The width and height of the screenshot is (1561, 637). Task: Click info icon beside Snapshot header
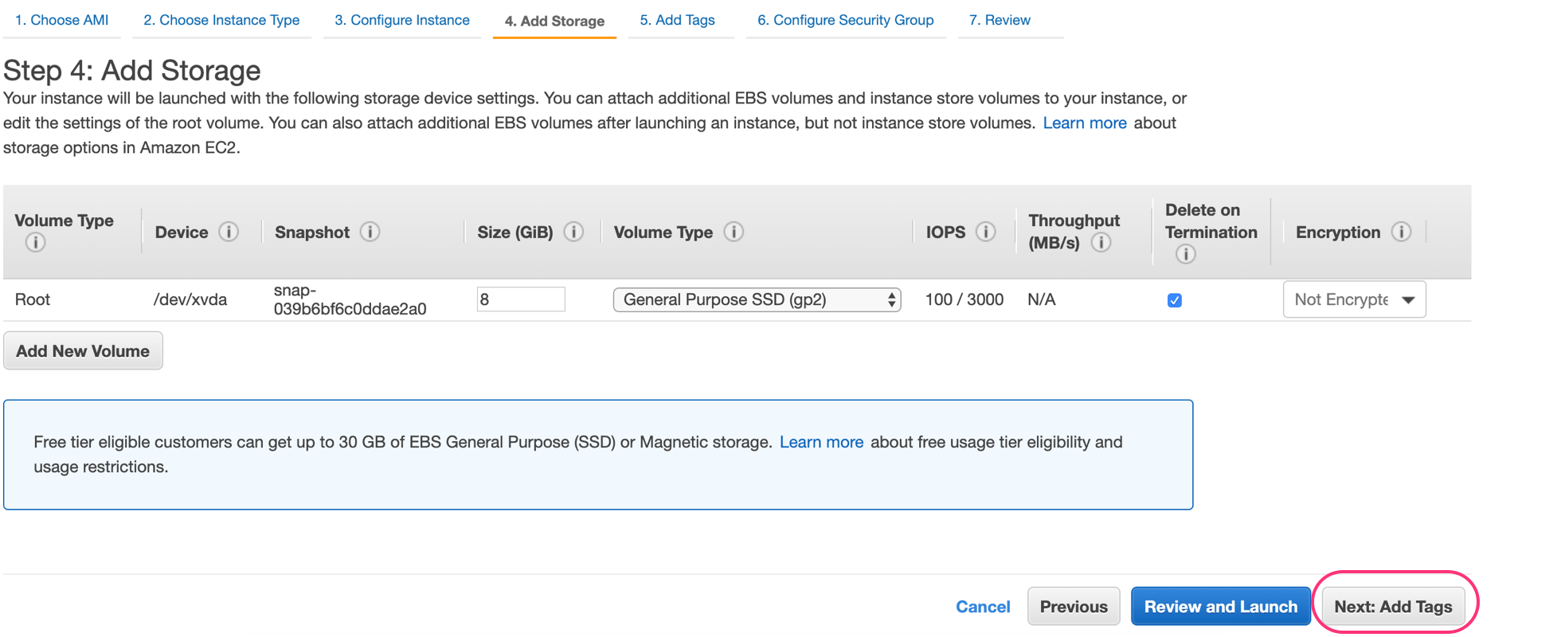[370, 232]
